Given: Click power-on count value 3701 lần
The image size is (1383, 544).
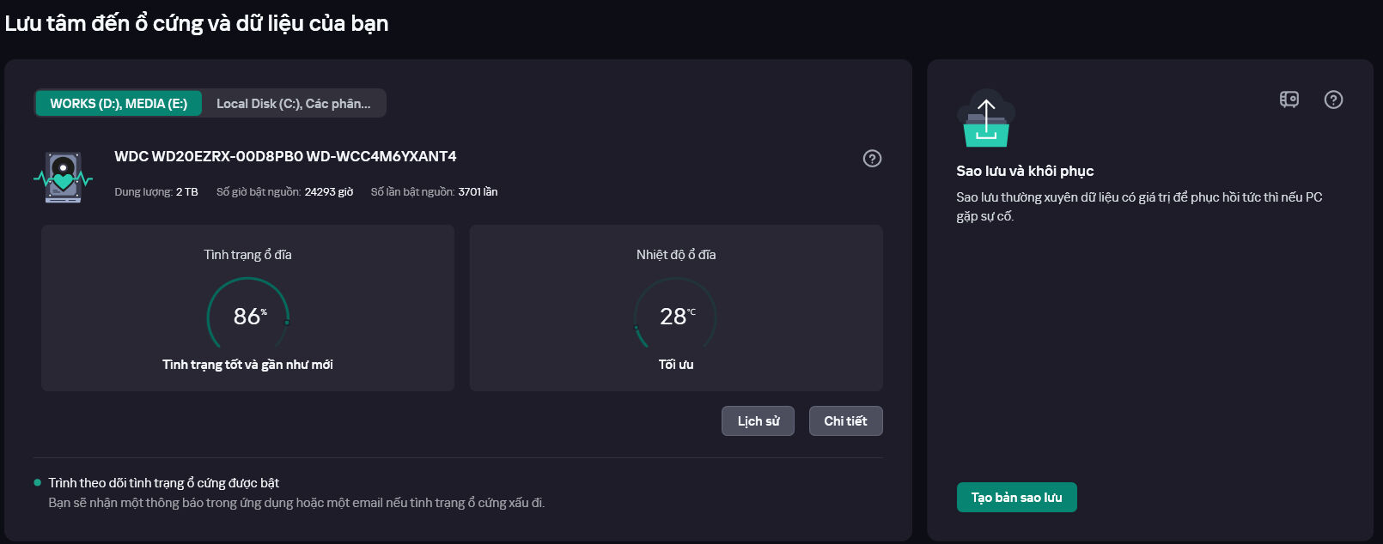Looking at the screenshot, I should (478, 191).
